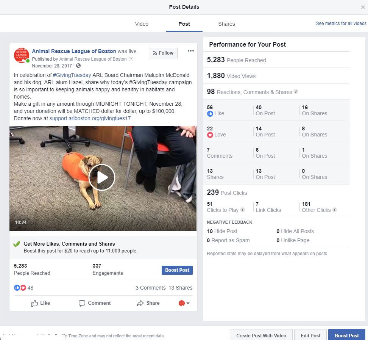This screenshot has height=340, width=368.
Task: Click the 40 On Post like count
Action: (265, 110)
